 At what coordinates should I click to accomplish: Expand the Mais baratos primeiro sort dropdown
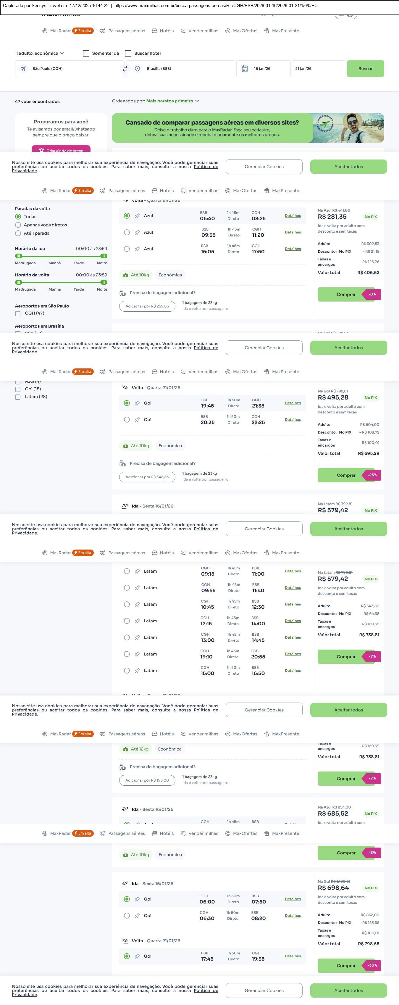tap(172, 101)
